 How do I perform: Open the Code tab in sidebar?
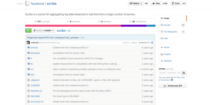tap(173, 18)
